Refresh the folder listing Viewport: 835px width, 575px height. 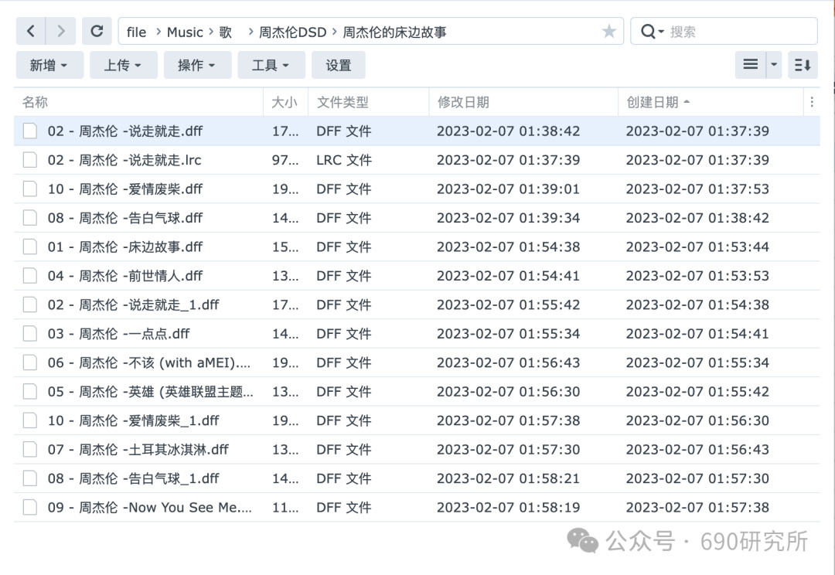pos(97,32)
